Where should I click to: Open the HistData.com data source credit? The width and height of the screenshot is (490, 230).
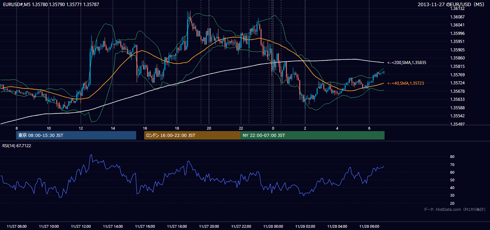click(454, 209)
